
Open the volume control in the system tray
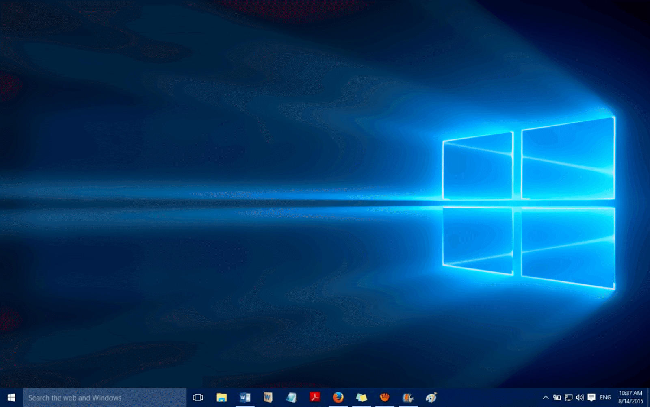coord(580,398)
